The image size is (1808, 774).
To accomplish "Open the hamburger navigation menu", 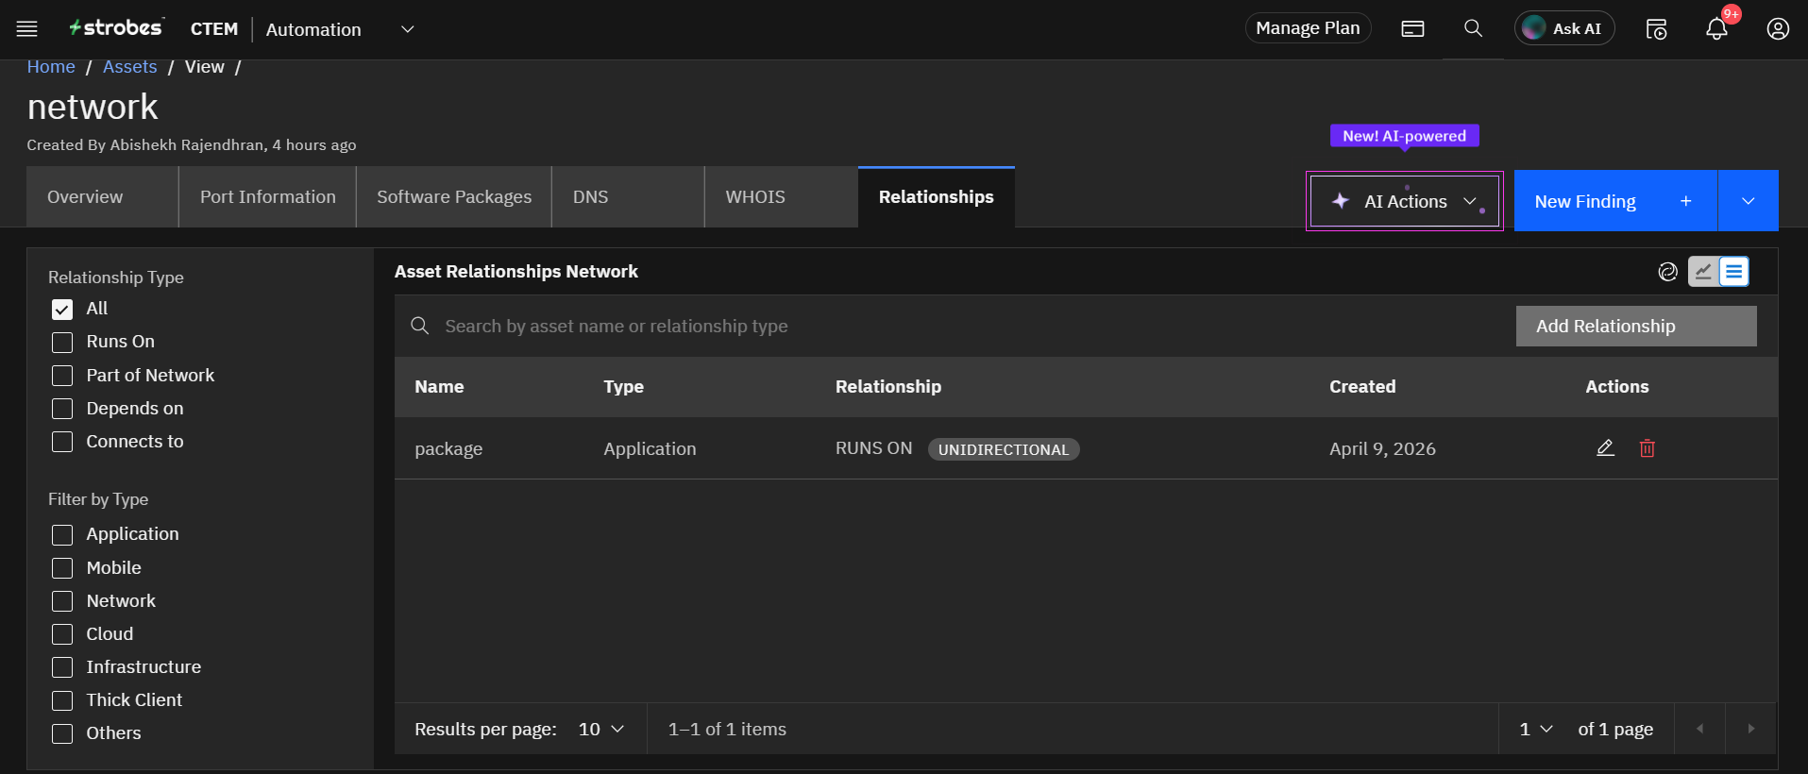I will [27, 28].
